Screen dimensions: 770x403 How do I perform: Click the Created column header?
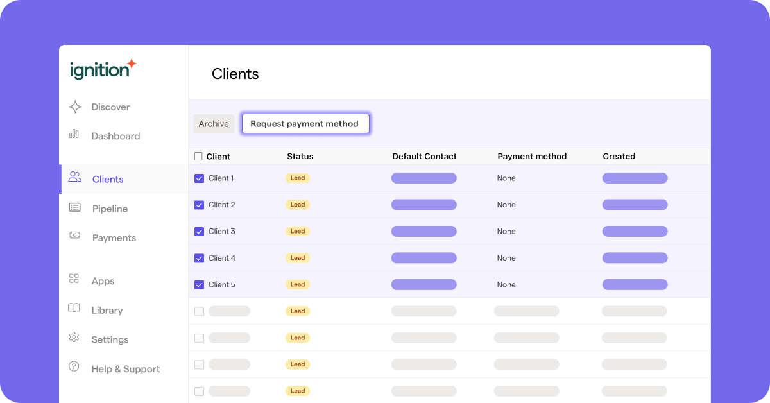tap(619, 156)
